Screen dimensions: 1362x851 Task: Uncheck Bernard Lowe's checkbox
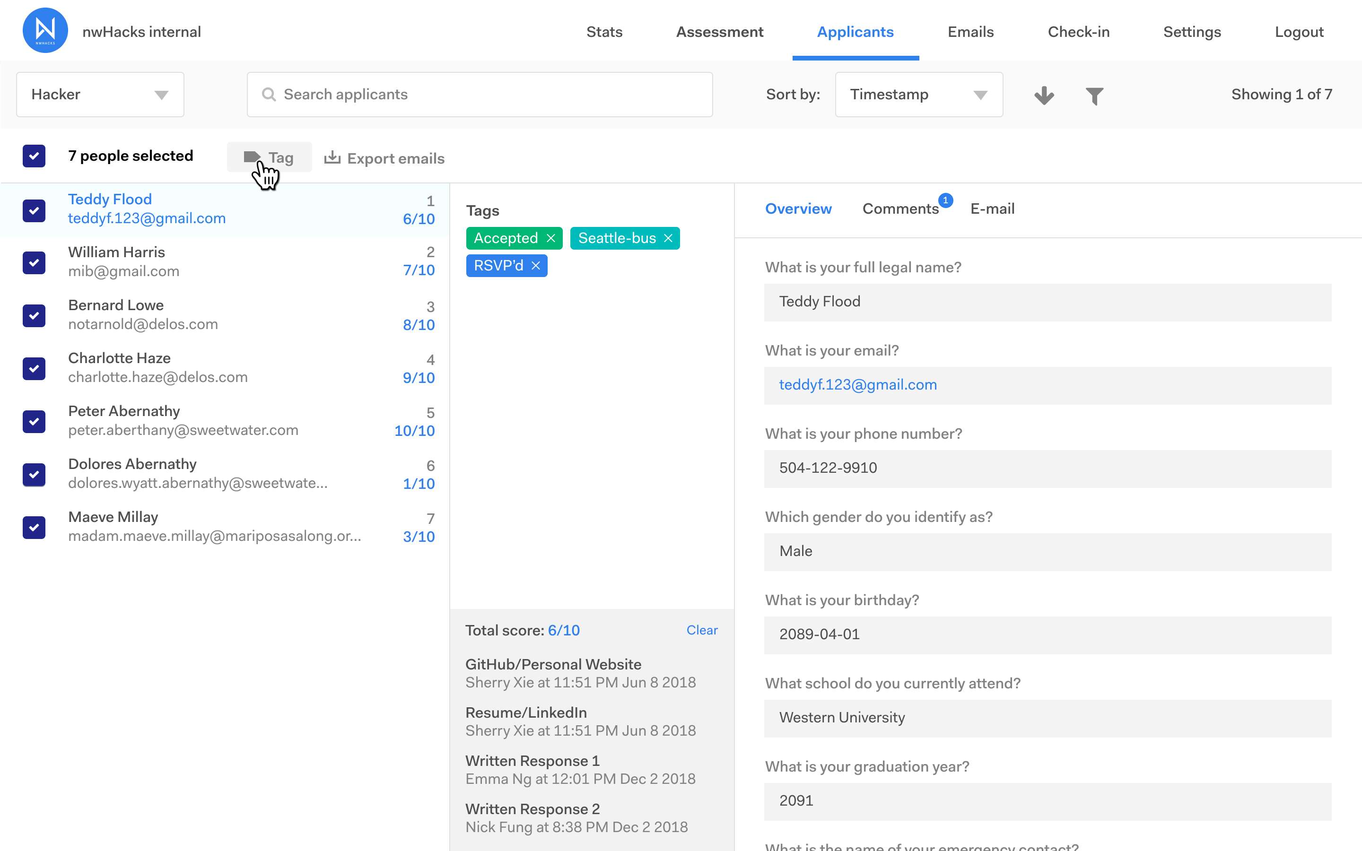point(34,315)
